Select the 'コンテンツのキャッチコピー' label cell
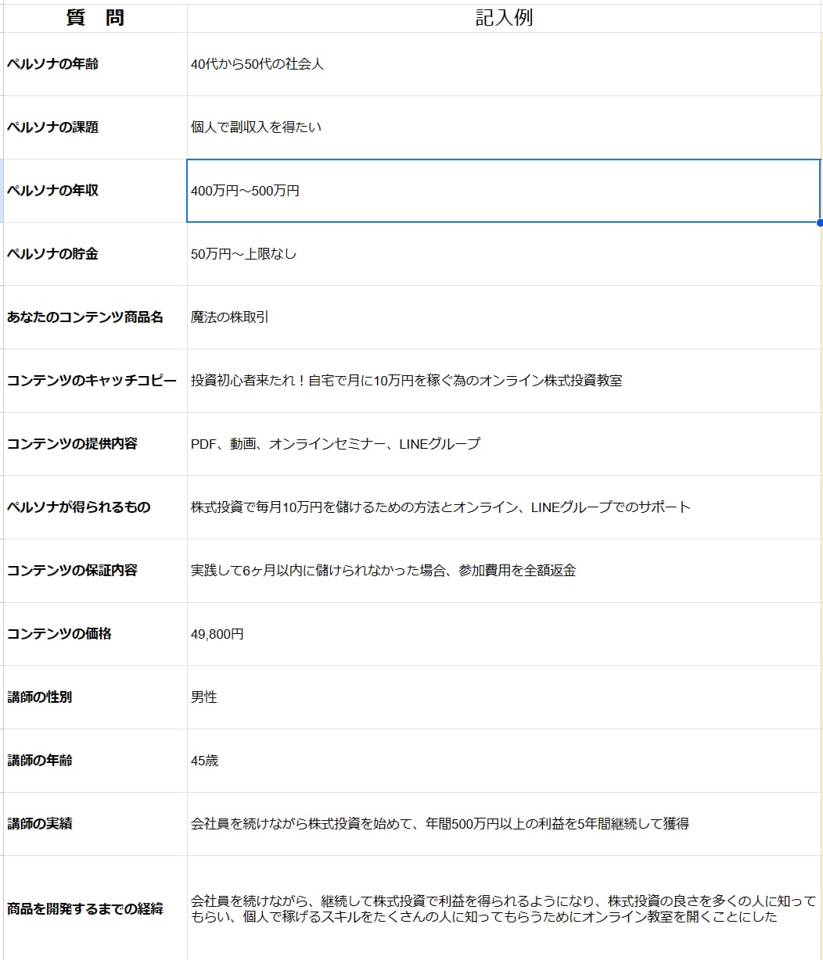Viewport: 823px width, 960px height. pyautogui.click(x=95, y=381)
